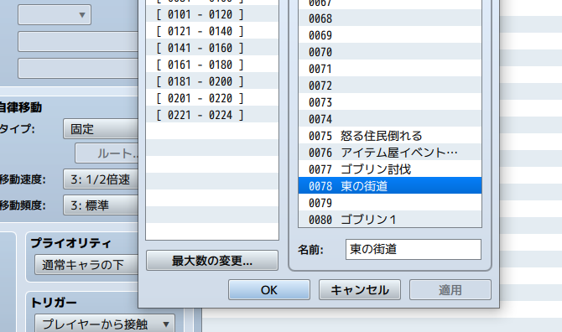Image resolution: width=562 pixels, height=332 pixels.
Task: Select switch row 0071
Action: [389, 69]
